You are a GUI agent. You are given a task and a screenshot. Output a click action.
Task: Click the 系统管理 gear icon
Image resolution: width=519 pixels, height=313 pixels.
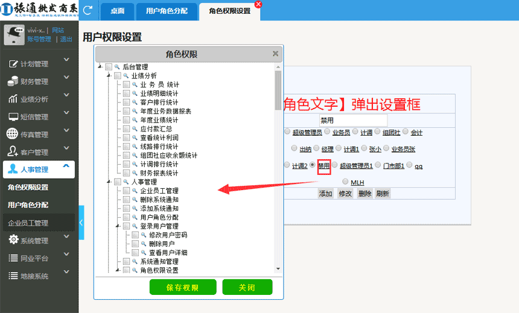click(13, 241)
